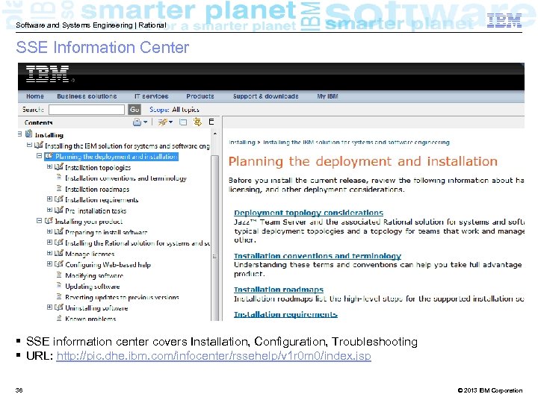Click the book icon beside Installing

29,134
